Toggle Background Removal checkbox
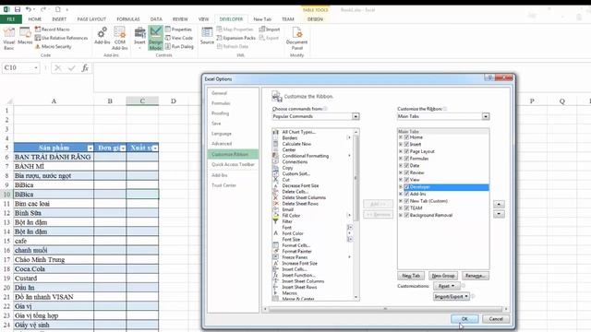This screenshot has width=591, height=332. coord(406,215)
